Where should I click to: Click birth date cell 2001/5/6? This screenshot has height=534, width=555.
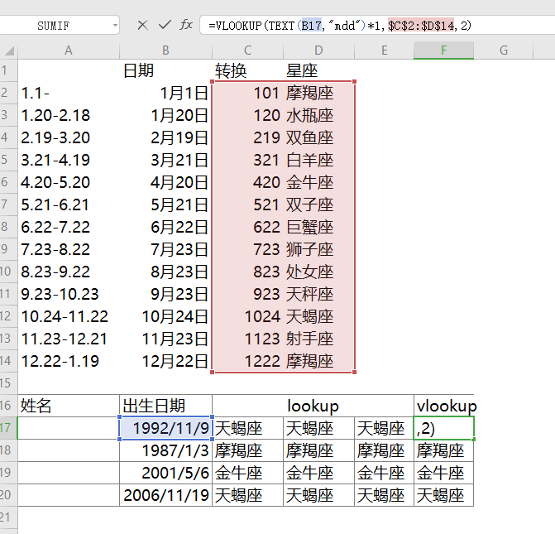point(165,473)
